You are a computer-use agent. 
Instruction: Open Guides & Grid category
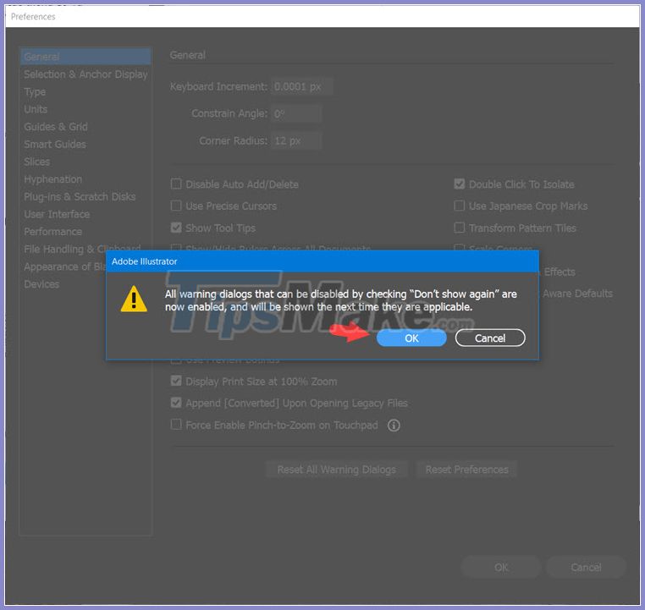click(56, 127)
